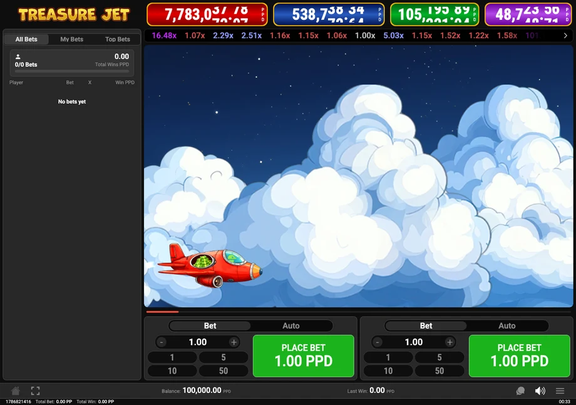Click left panel bet amount field 1.00

click(198, 342)
